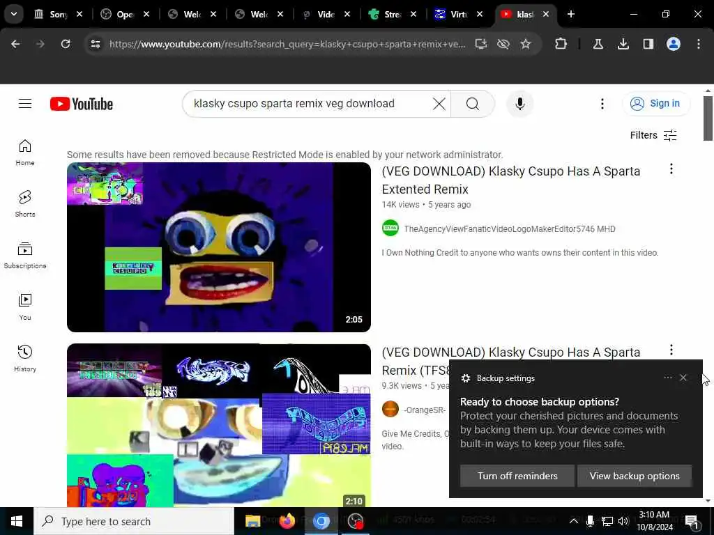Focus the Windows taskbar search box
This screenshot has height=535, width=714.
[134, 521]
